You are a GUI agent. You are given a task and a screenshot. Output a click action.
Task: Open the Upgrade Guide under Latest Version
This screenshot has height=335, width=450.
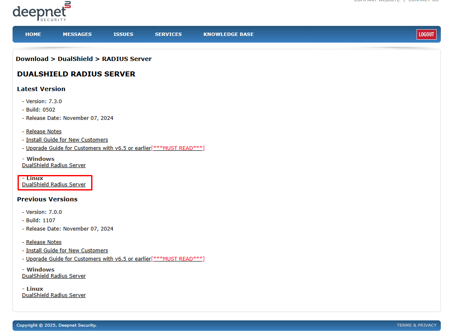(x=88, y=148)
